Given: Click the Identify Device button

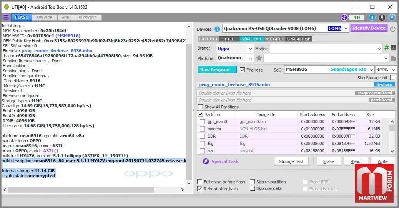Looking at the screenshot, I should (369, 28).
